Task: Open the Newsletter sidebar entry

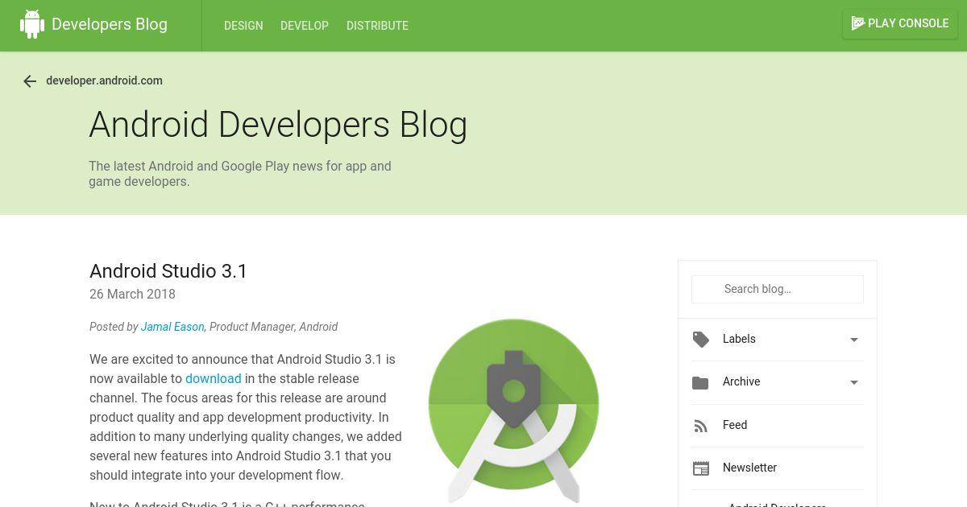Action: coord(778,468)
